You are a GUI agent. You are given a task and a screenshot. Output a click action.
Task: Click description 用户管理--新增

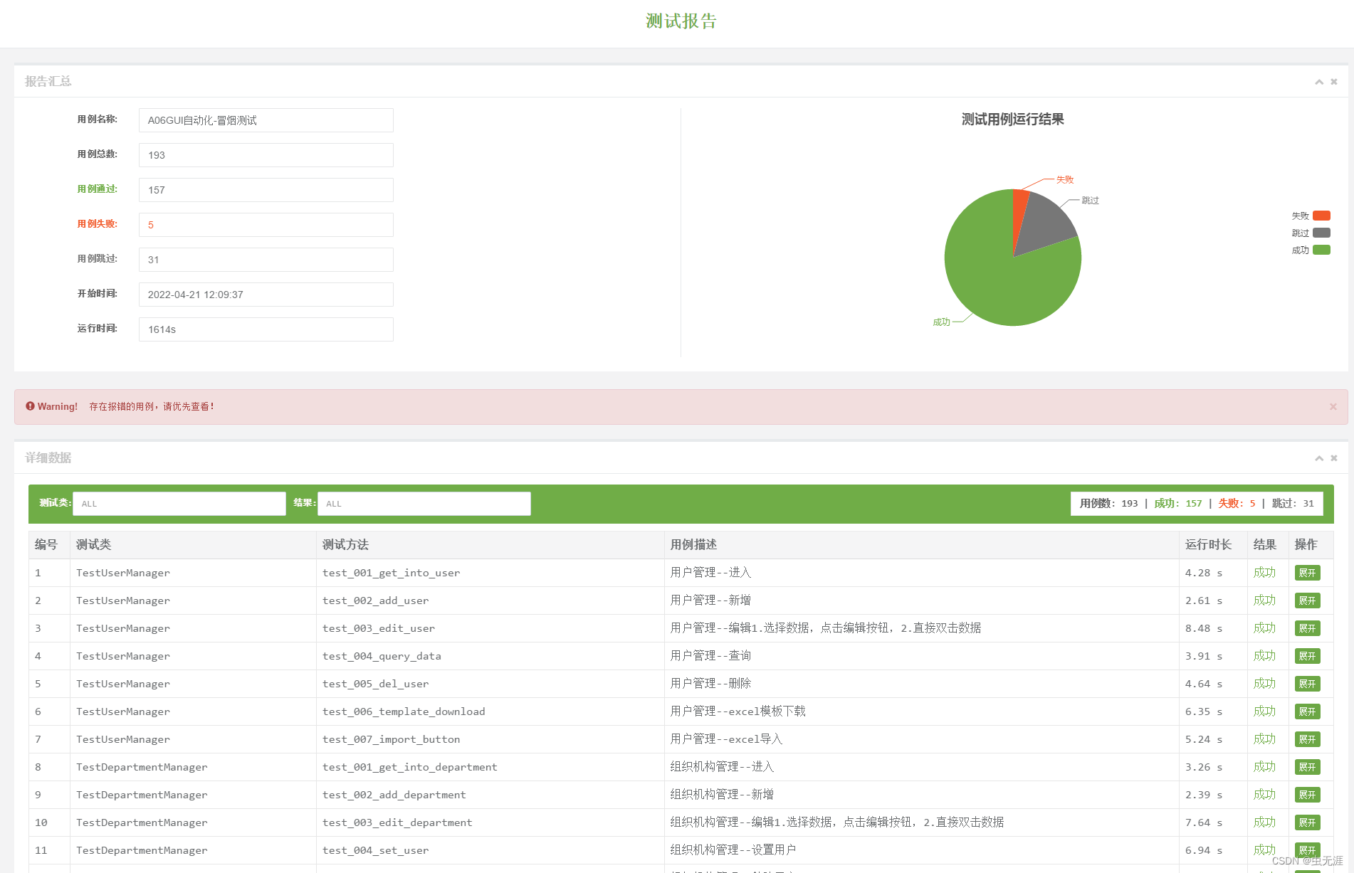point(710,600)
